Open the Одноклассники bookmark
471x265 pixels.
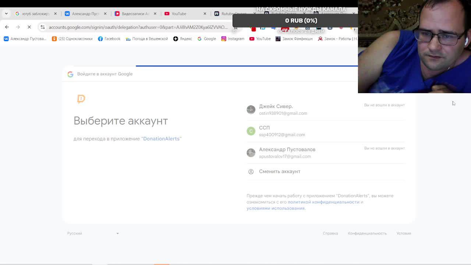click(72, 39)
